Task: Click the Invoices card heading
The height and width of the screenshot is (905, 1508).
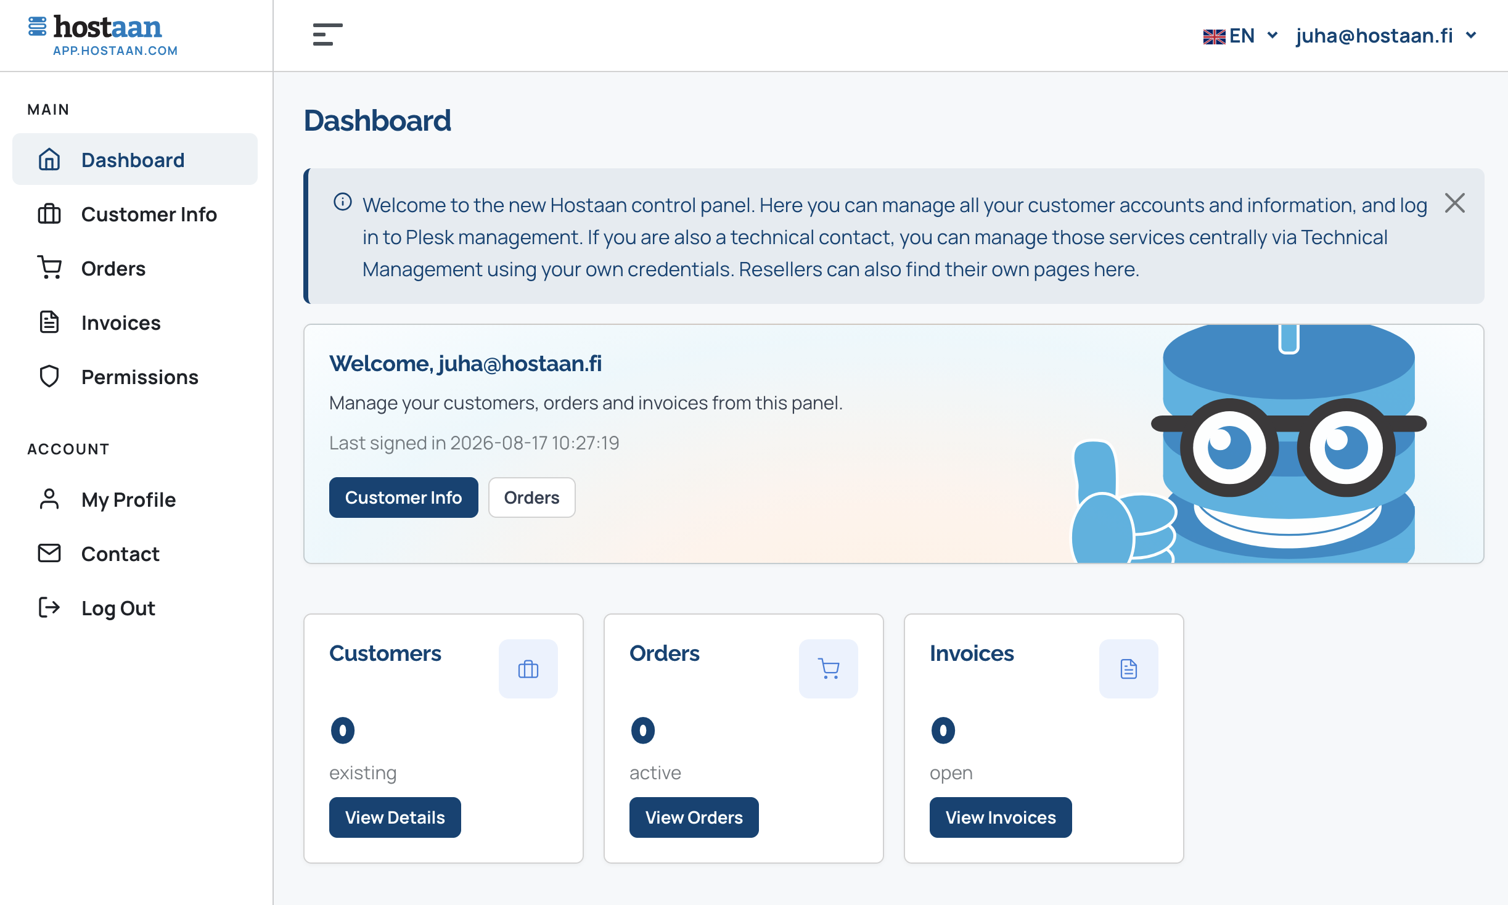Action: tap(972, 653)
